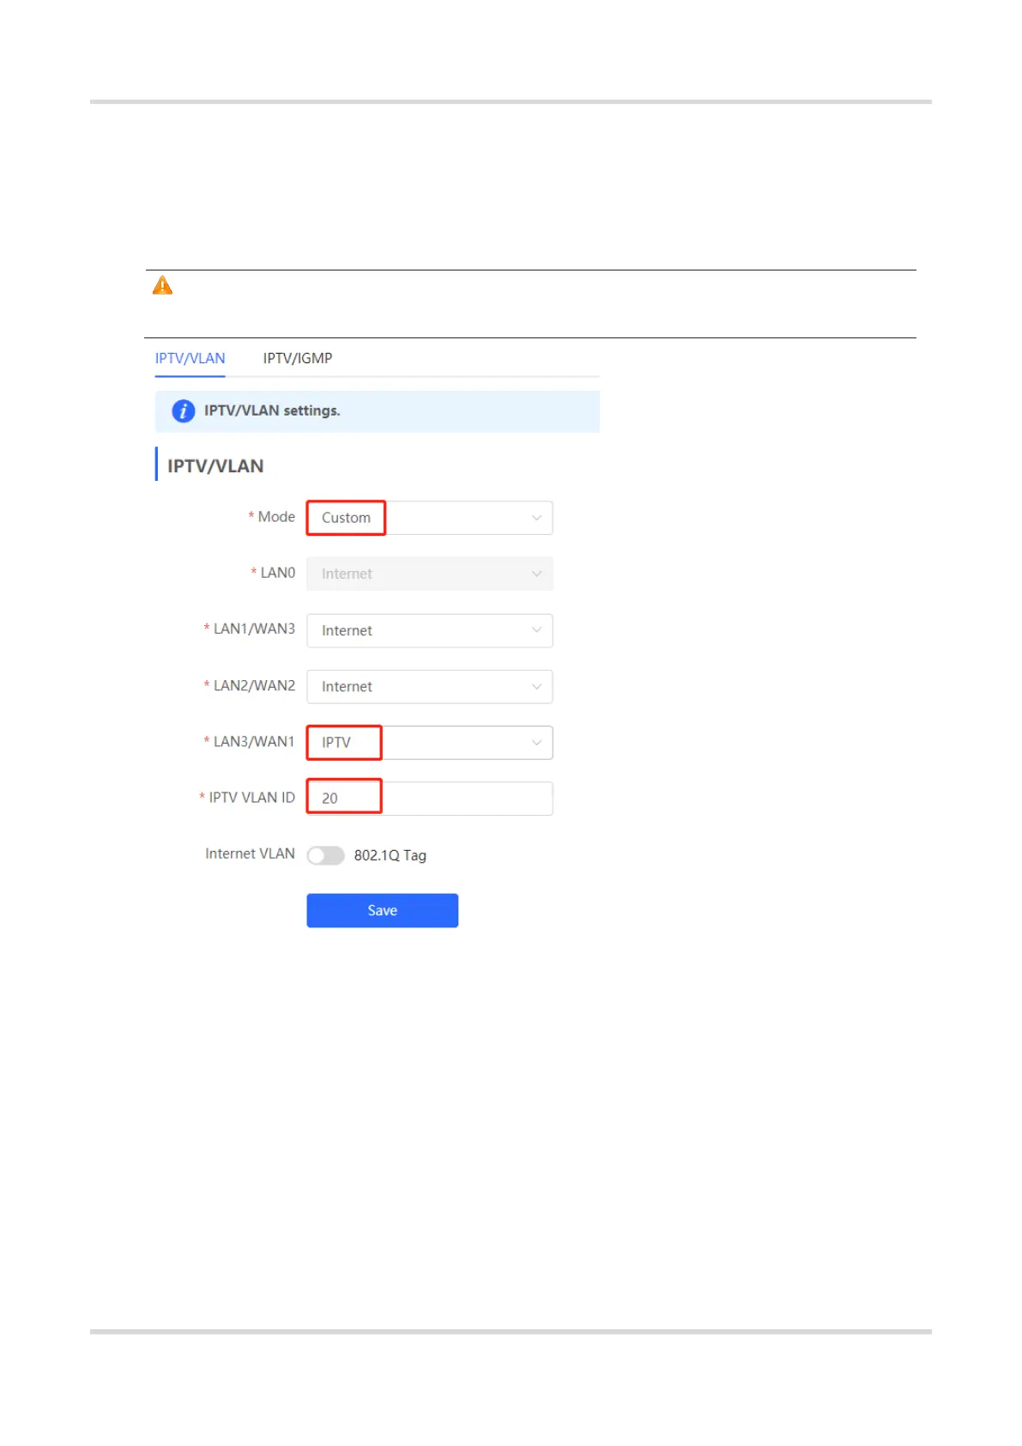Click the chevron arrow of the LAN0 field
1022x1446 pixels.
(x=536, y=574)
